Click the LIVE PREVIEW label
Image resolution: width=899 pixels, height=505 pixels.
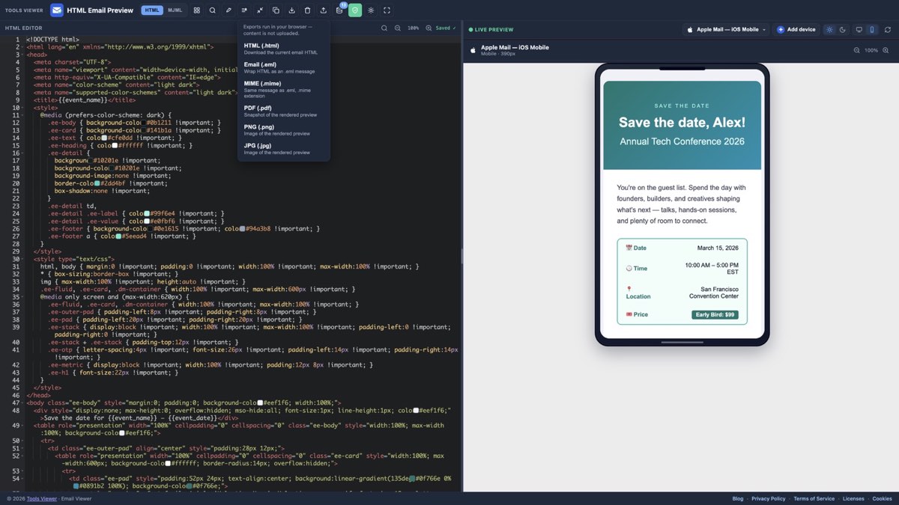(491, 30)
